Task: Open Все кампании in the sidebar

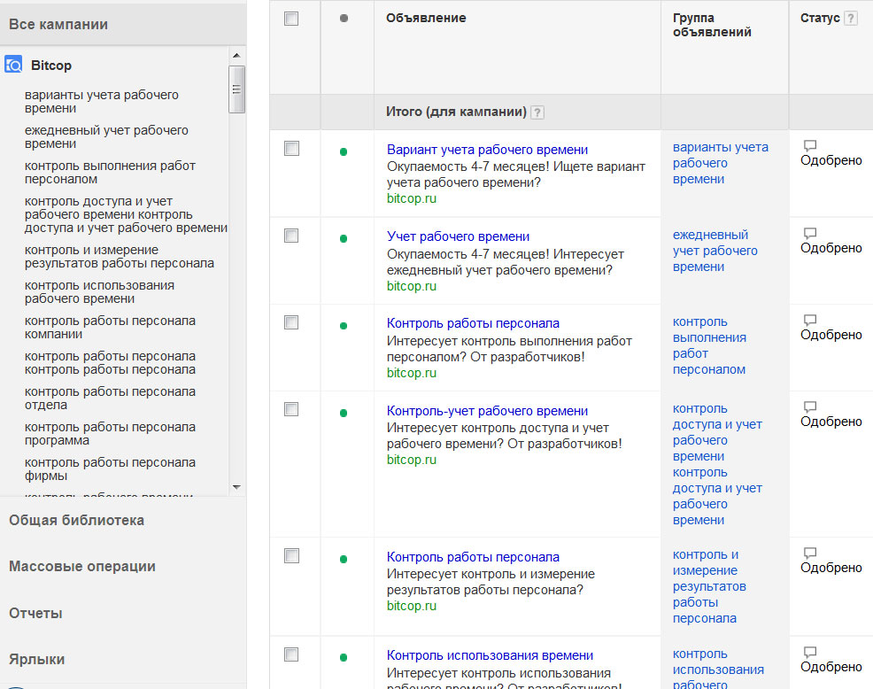Action: (x=58, y=25)
